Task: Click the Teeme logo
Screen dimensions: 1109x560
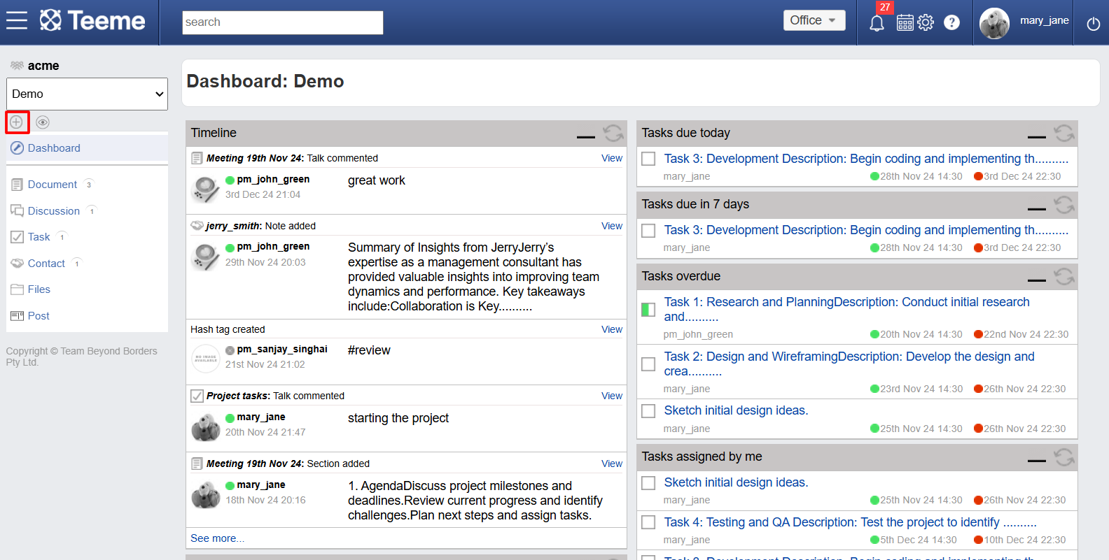Action: [92, 21]
